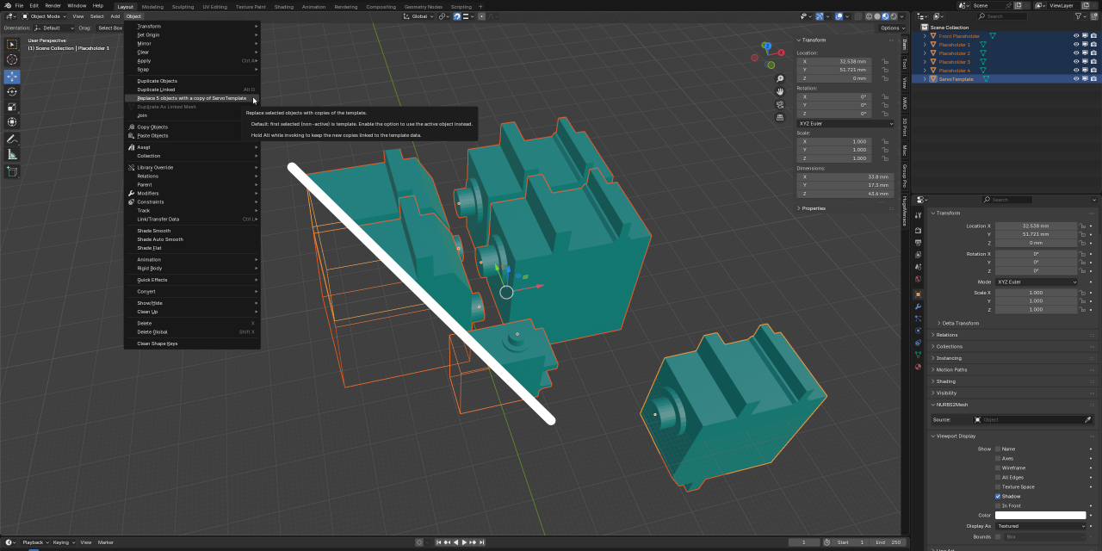Choose Duplicate Linked from Object menu
Image resolution: width=1102 pixels, height=551 pixels.
point(191,90)
